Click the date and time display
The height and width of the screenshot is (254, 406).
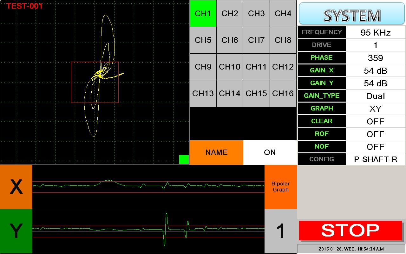point(351,249)
